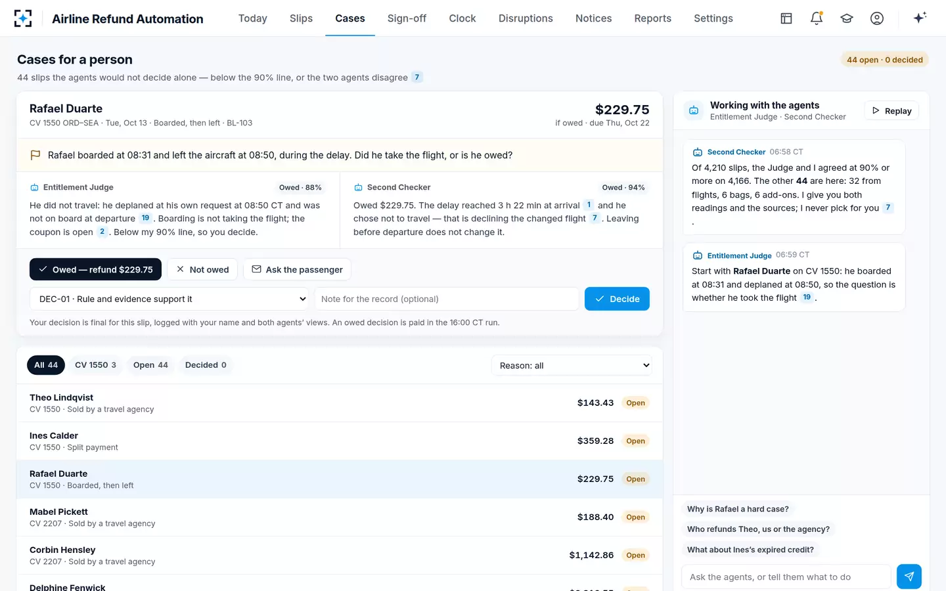The width and height of the screenshot is (946, 591).
Task: Click citation 1 in Second Checker card
Action: (x=589, y=205)
